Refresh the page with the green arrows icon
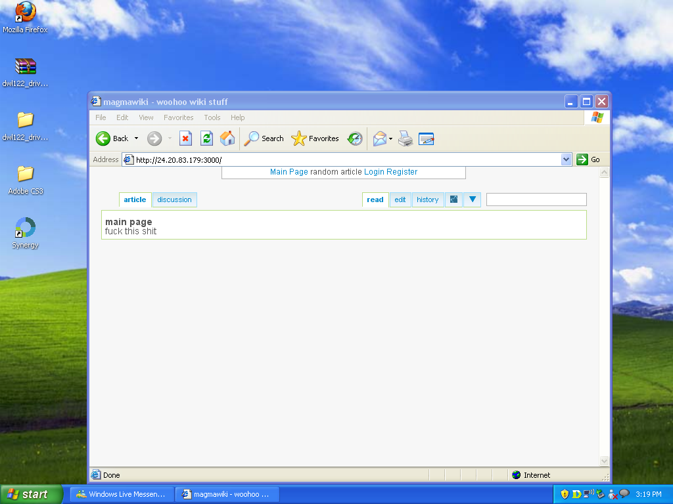Viewport: 673px width, 504px height. (x=206, y=138)
